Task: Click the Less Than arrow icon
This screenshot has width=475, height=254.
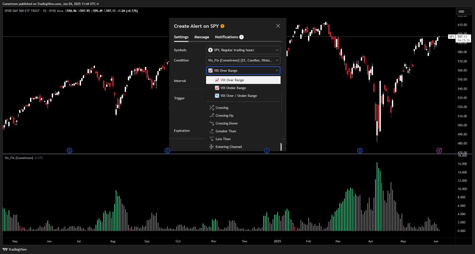Action: (x=211, y=139)
